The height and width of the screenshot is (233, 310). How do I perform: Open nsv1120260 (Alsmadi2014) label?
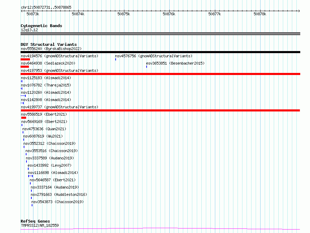pyautogui.click(x=46, y=92)
